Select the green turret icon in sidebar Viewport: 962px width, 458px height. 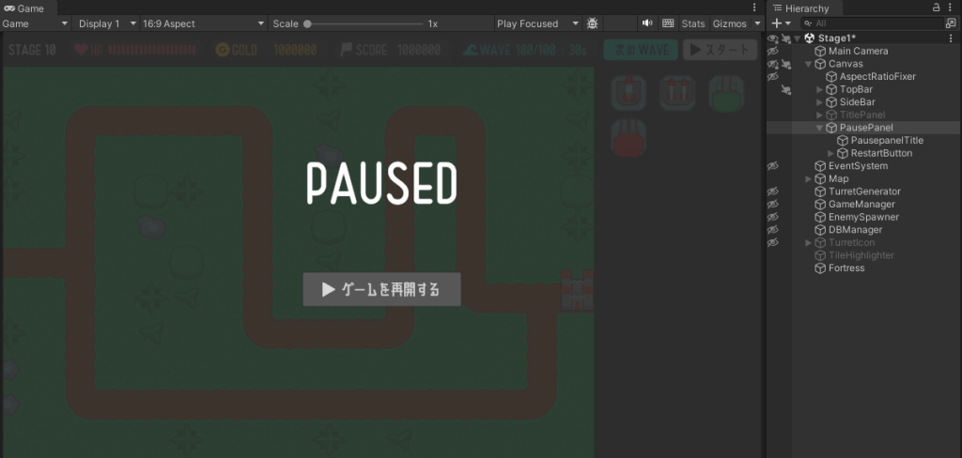click(726, 93)
